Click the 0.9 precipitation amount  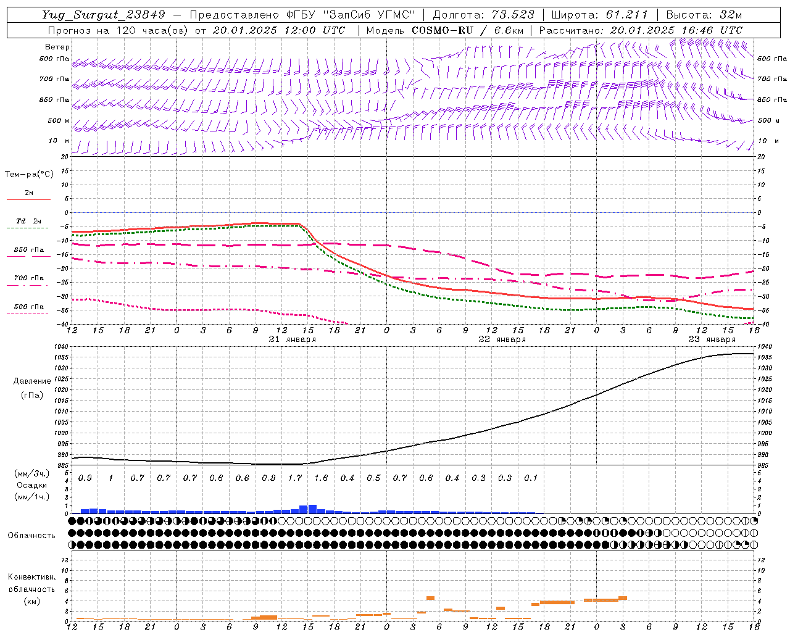coord(85,478)
